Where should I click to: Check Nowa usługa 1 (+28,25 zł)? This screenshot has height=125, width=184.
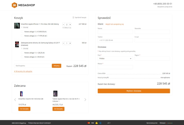[22, 53]
